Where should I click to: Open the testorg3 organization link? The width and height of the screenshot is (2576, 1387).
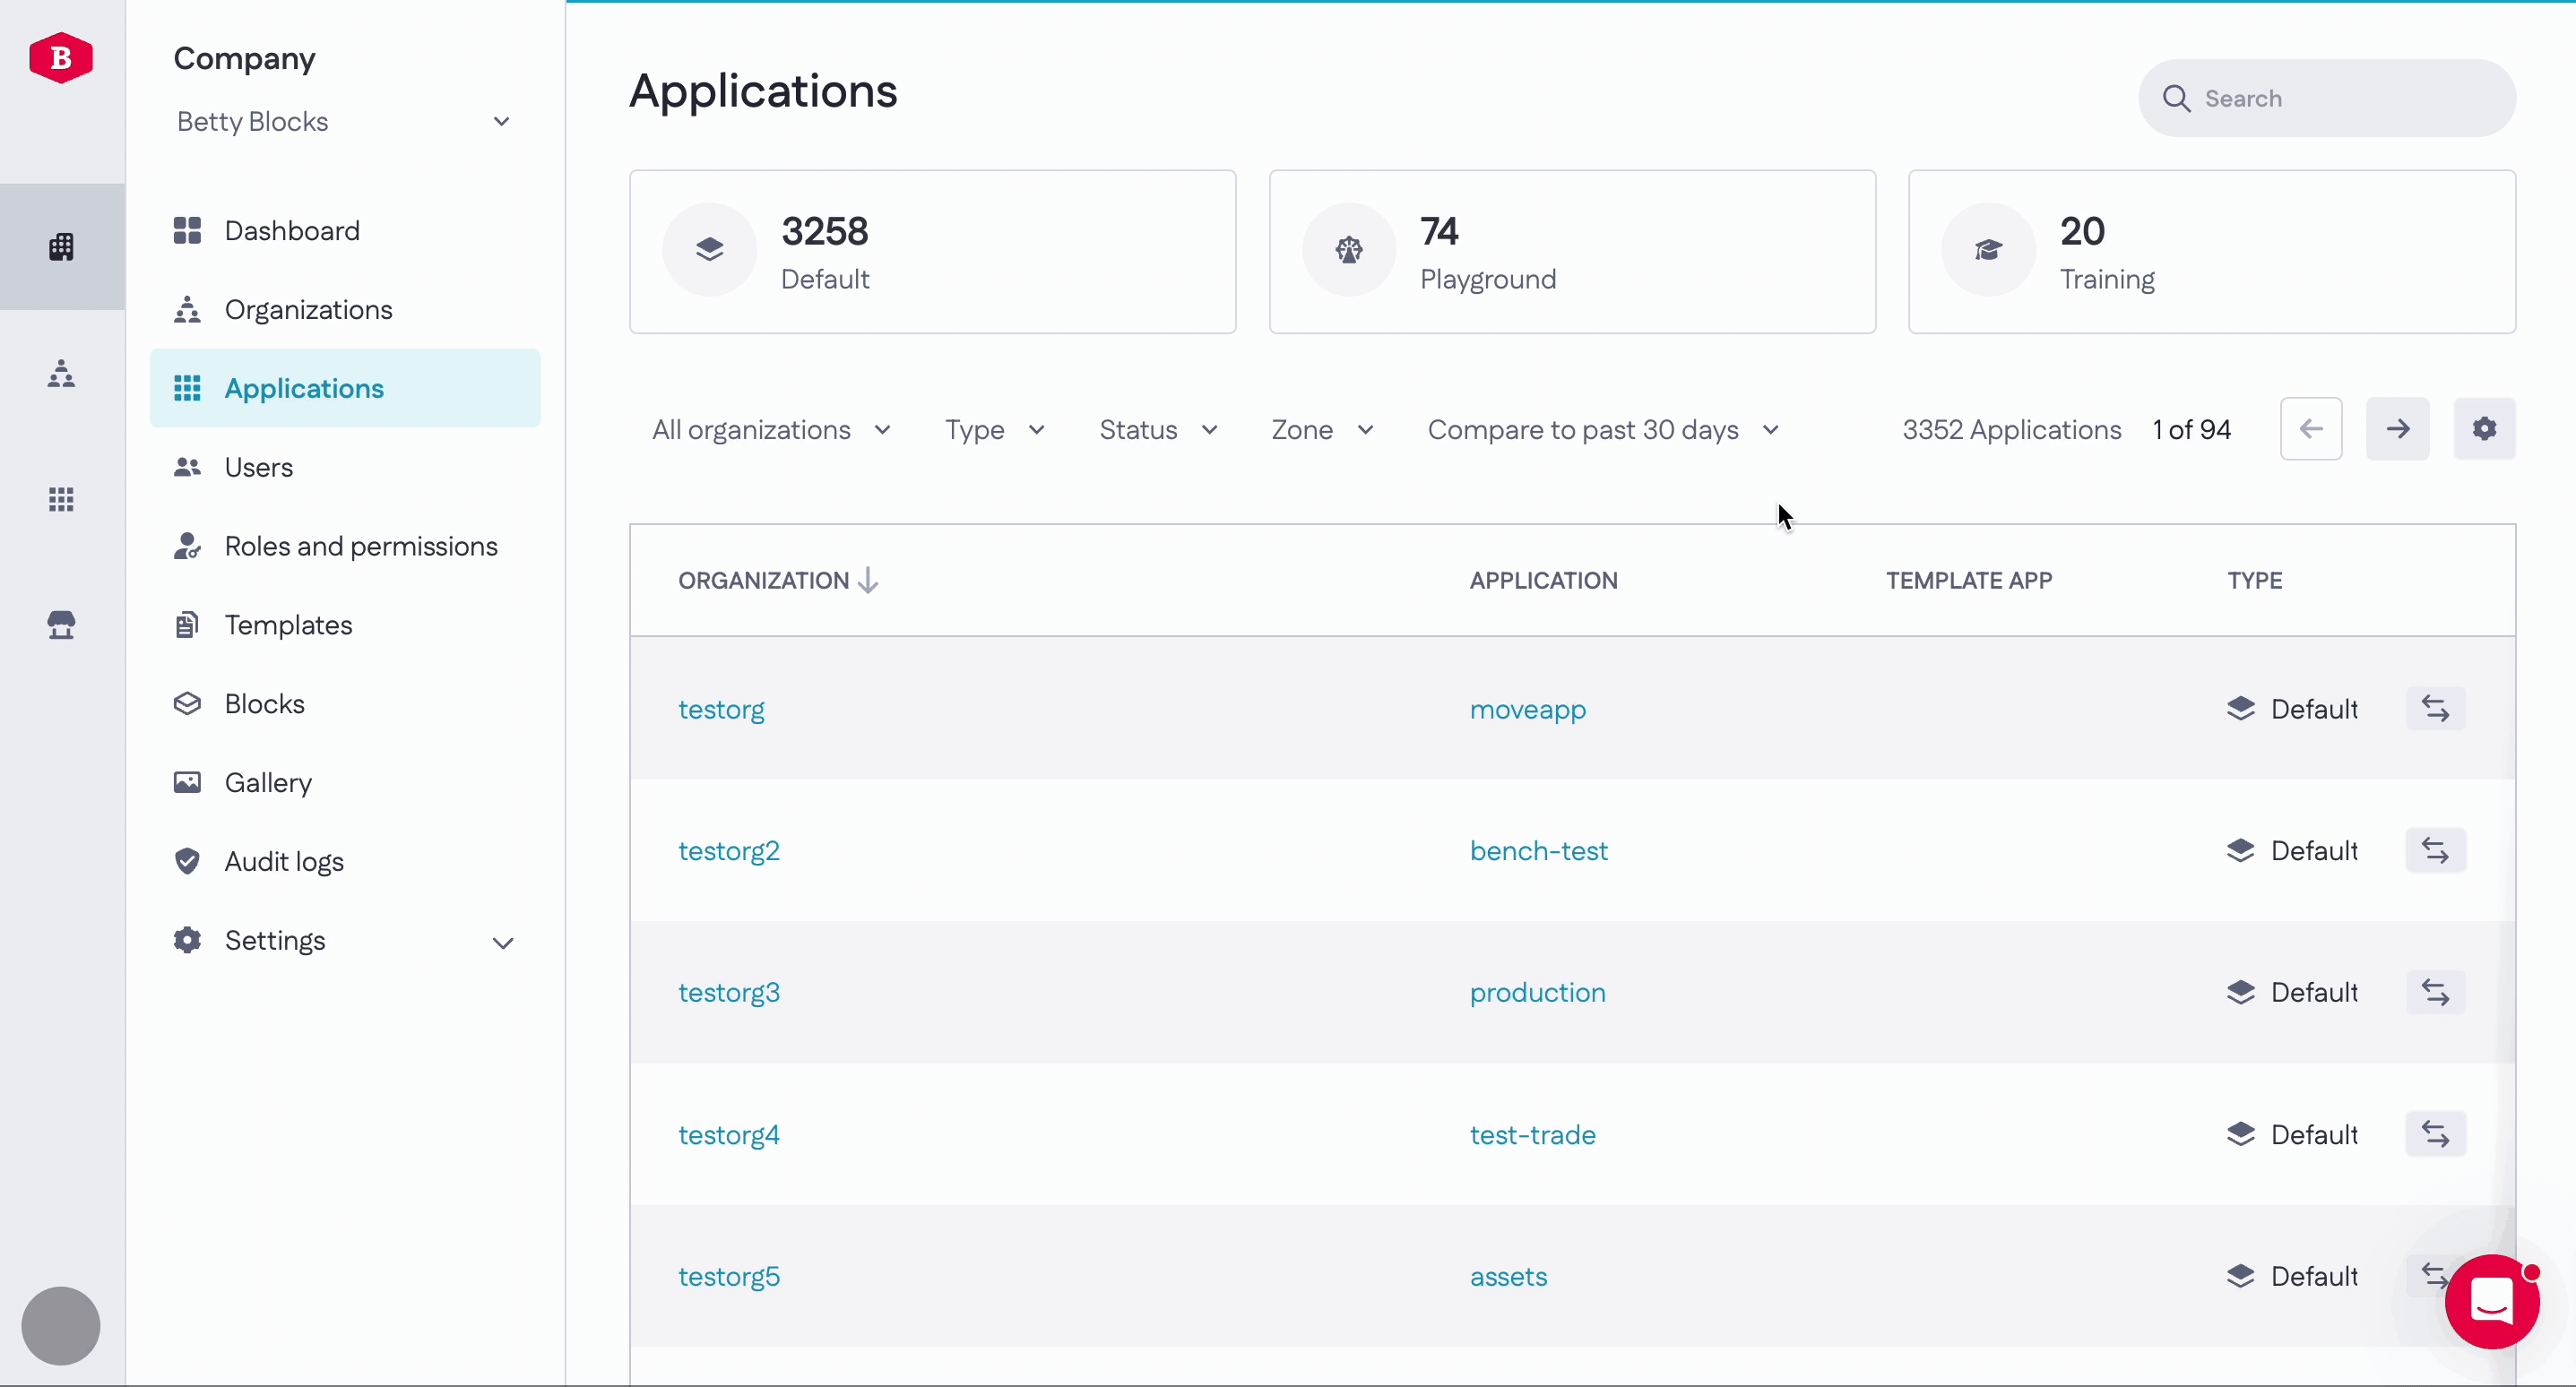[729, 993]
